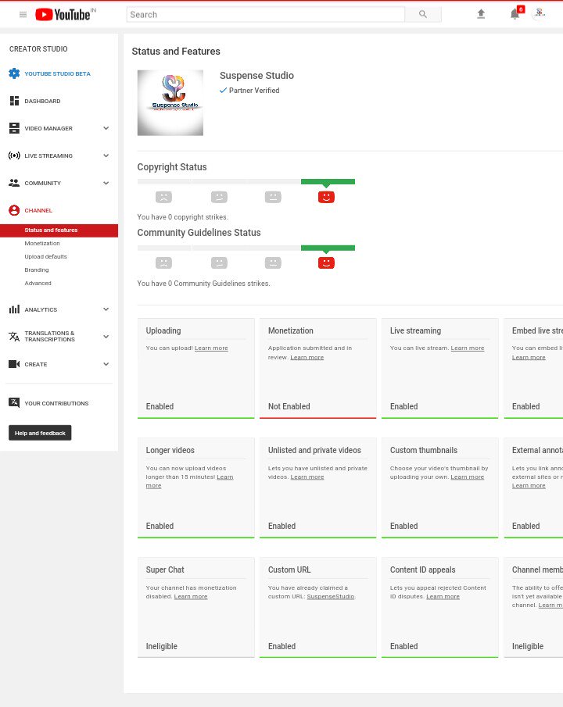Expand the Create chevron
The width and height of the screenshot is (563, 707).
[106, 364]
